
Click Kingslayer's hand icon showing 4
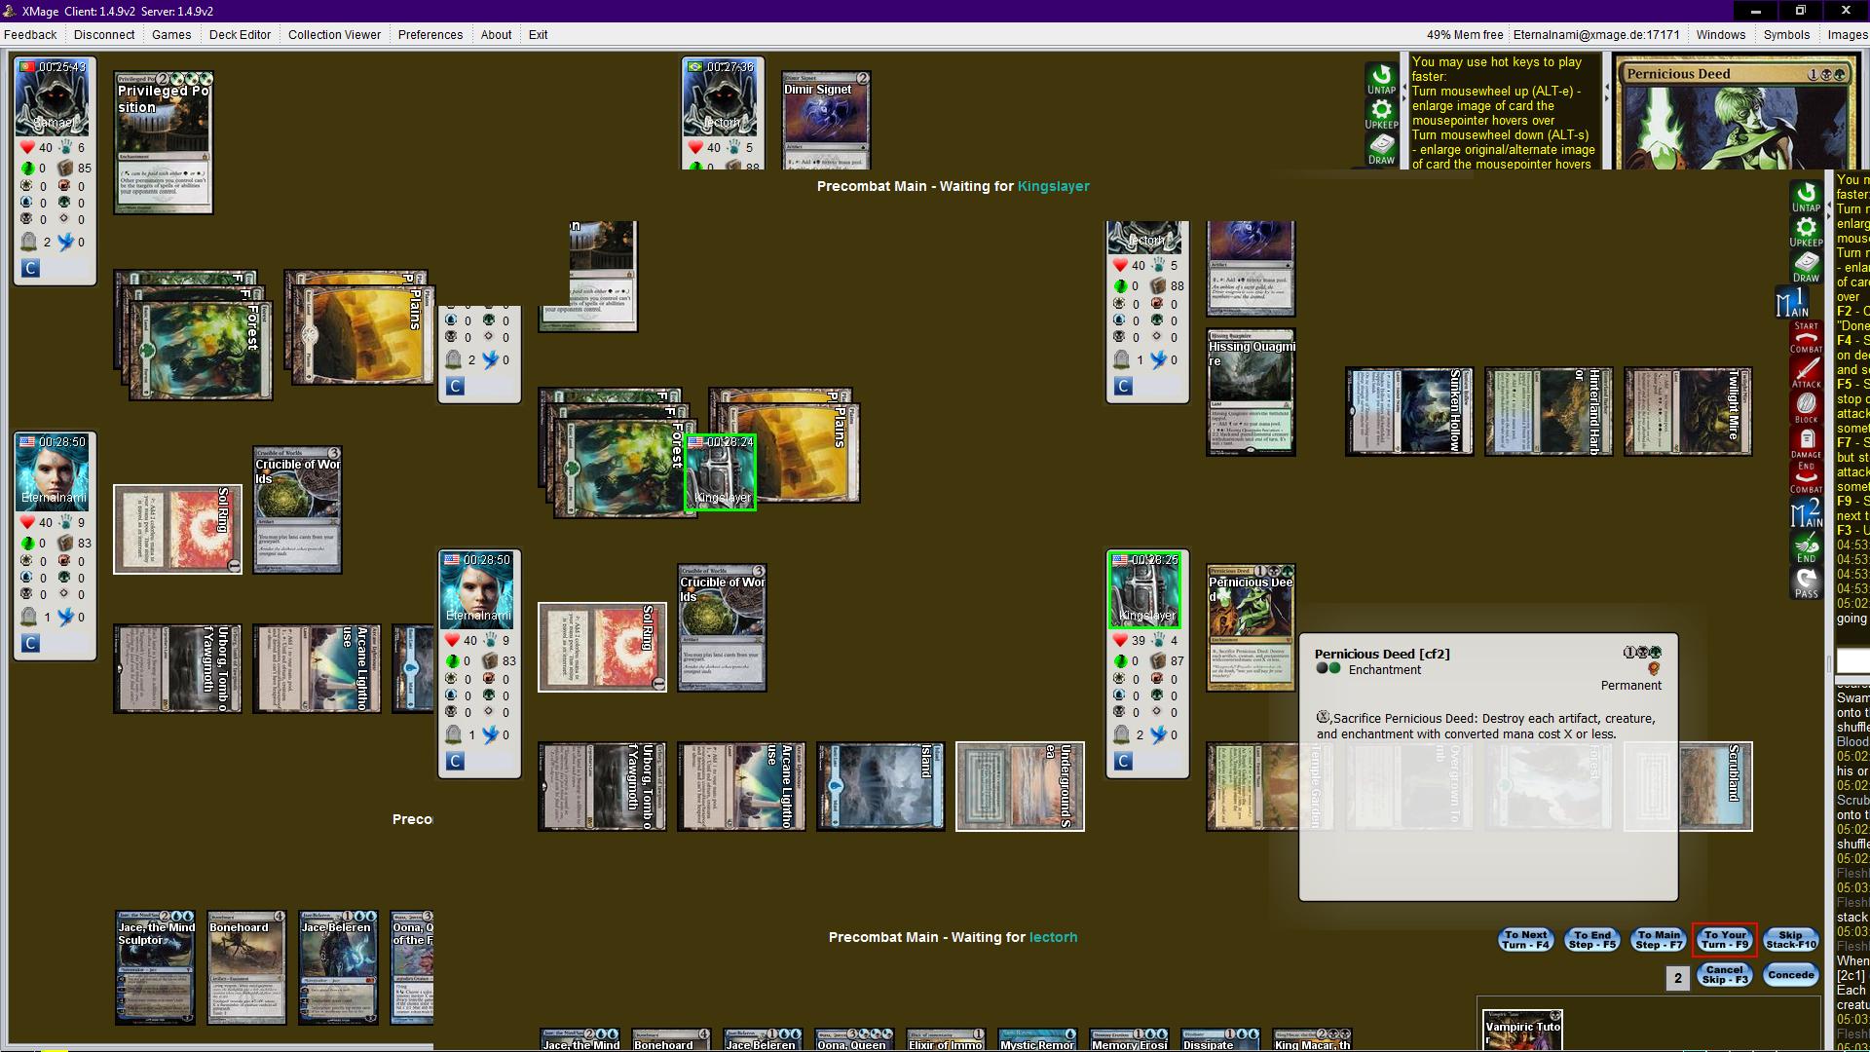[x=1158, y=640]
